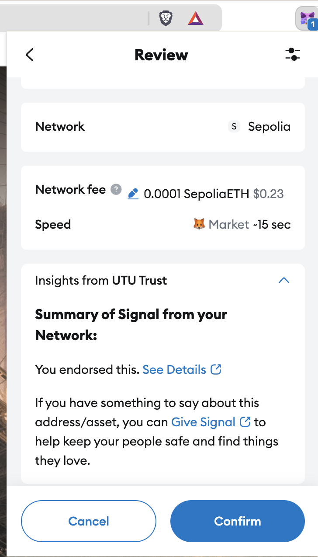This screenshot has width=318, height=557.
Task: Click the external-link icon after Give Signal
Action: [x=245, y=422]
